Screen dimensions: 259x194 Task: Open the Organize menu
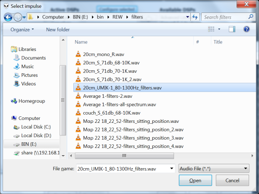(22, 29)
